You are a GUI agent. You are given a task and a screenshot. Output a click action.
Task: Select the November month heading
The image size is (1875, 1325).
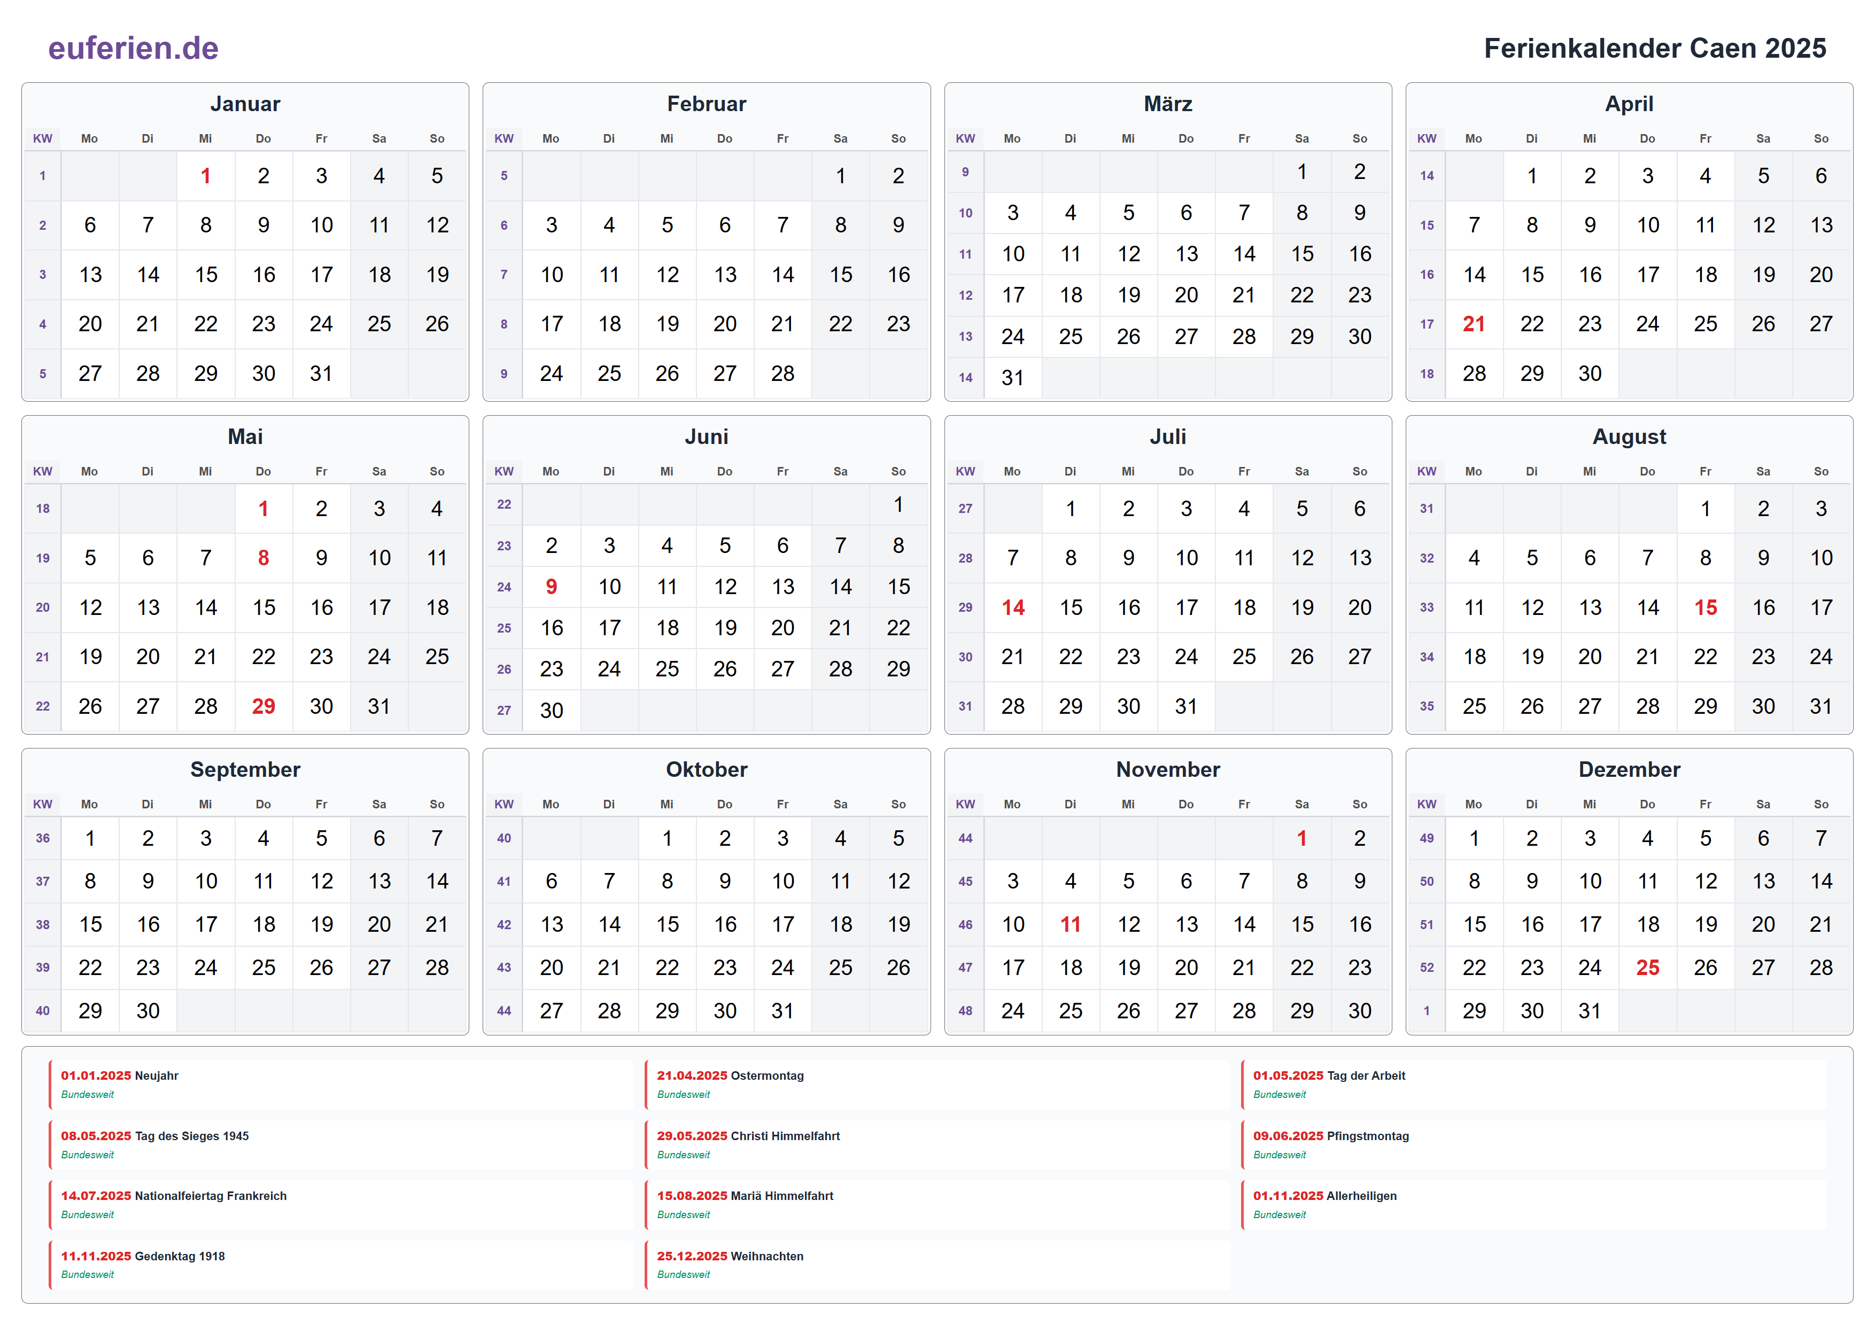click(x=1168, y=770)
